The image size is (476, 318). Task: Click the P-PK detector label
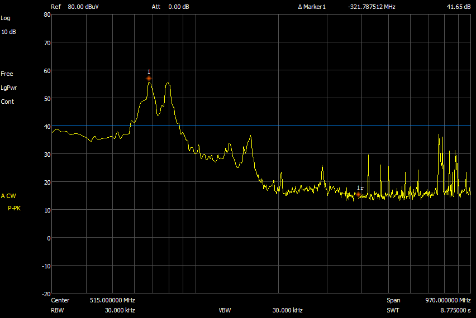click(15, 208)
